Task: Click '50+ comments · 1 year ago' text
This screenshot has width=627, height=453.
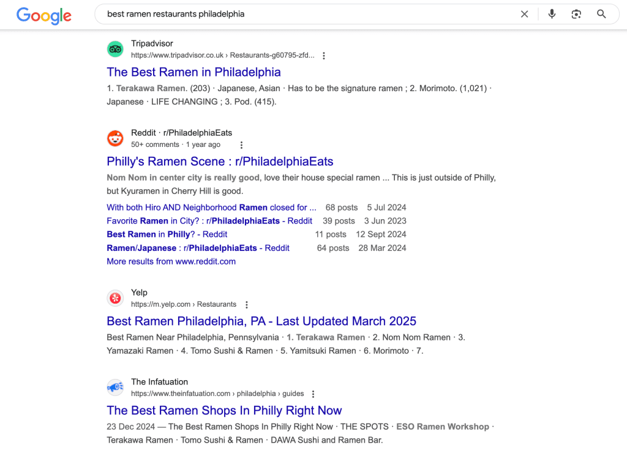Action: pos(176,144)
